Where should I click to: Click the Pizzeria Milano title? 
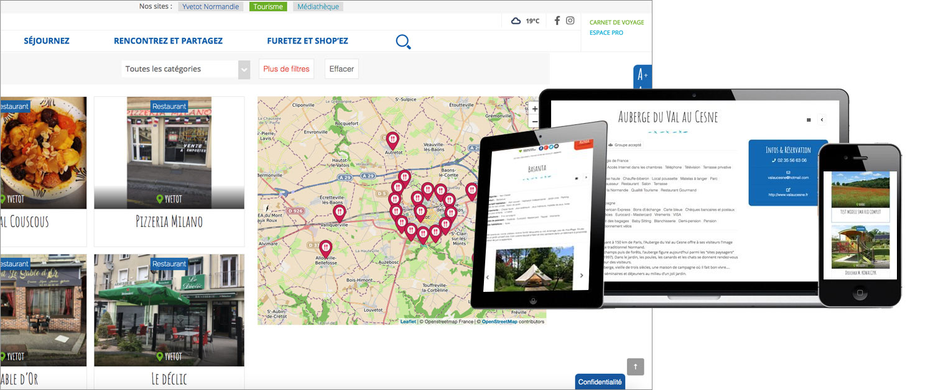(169, 222)
